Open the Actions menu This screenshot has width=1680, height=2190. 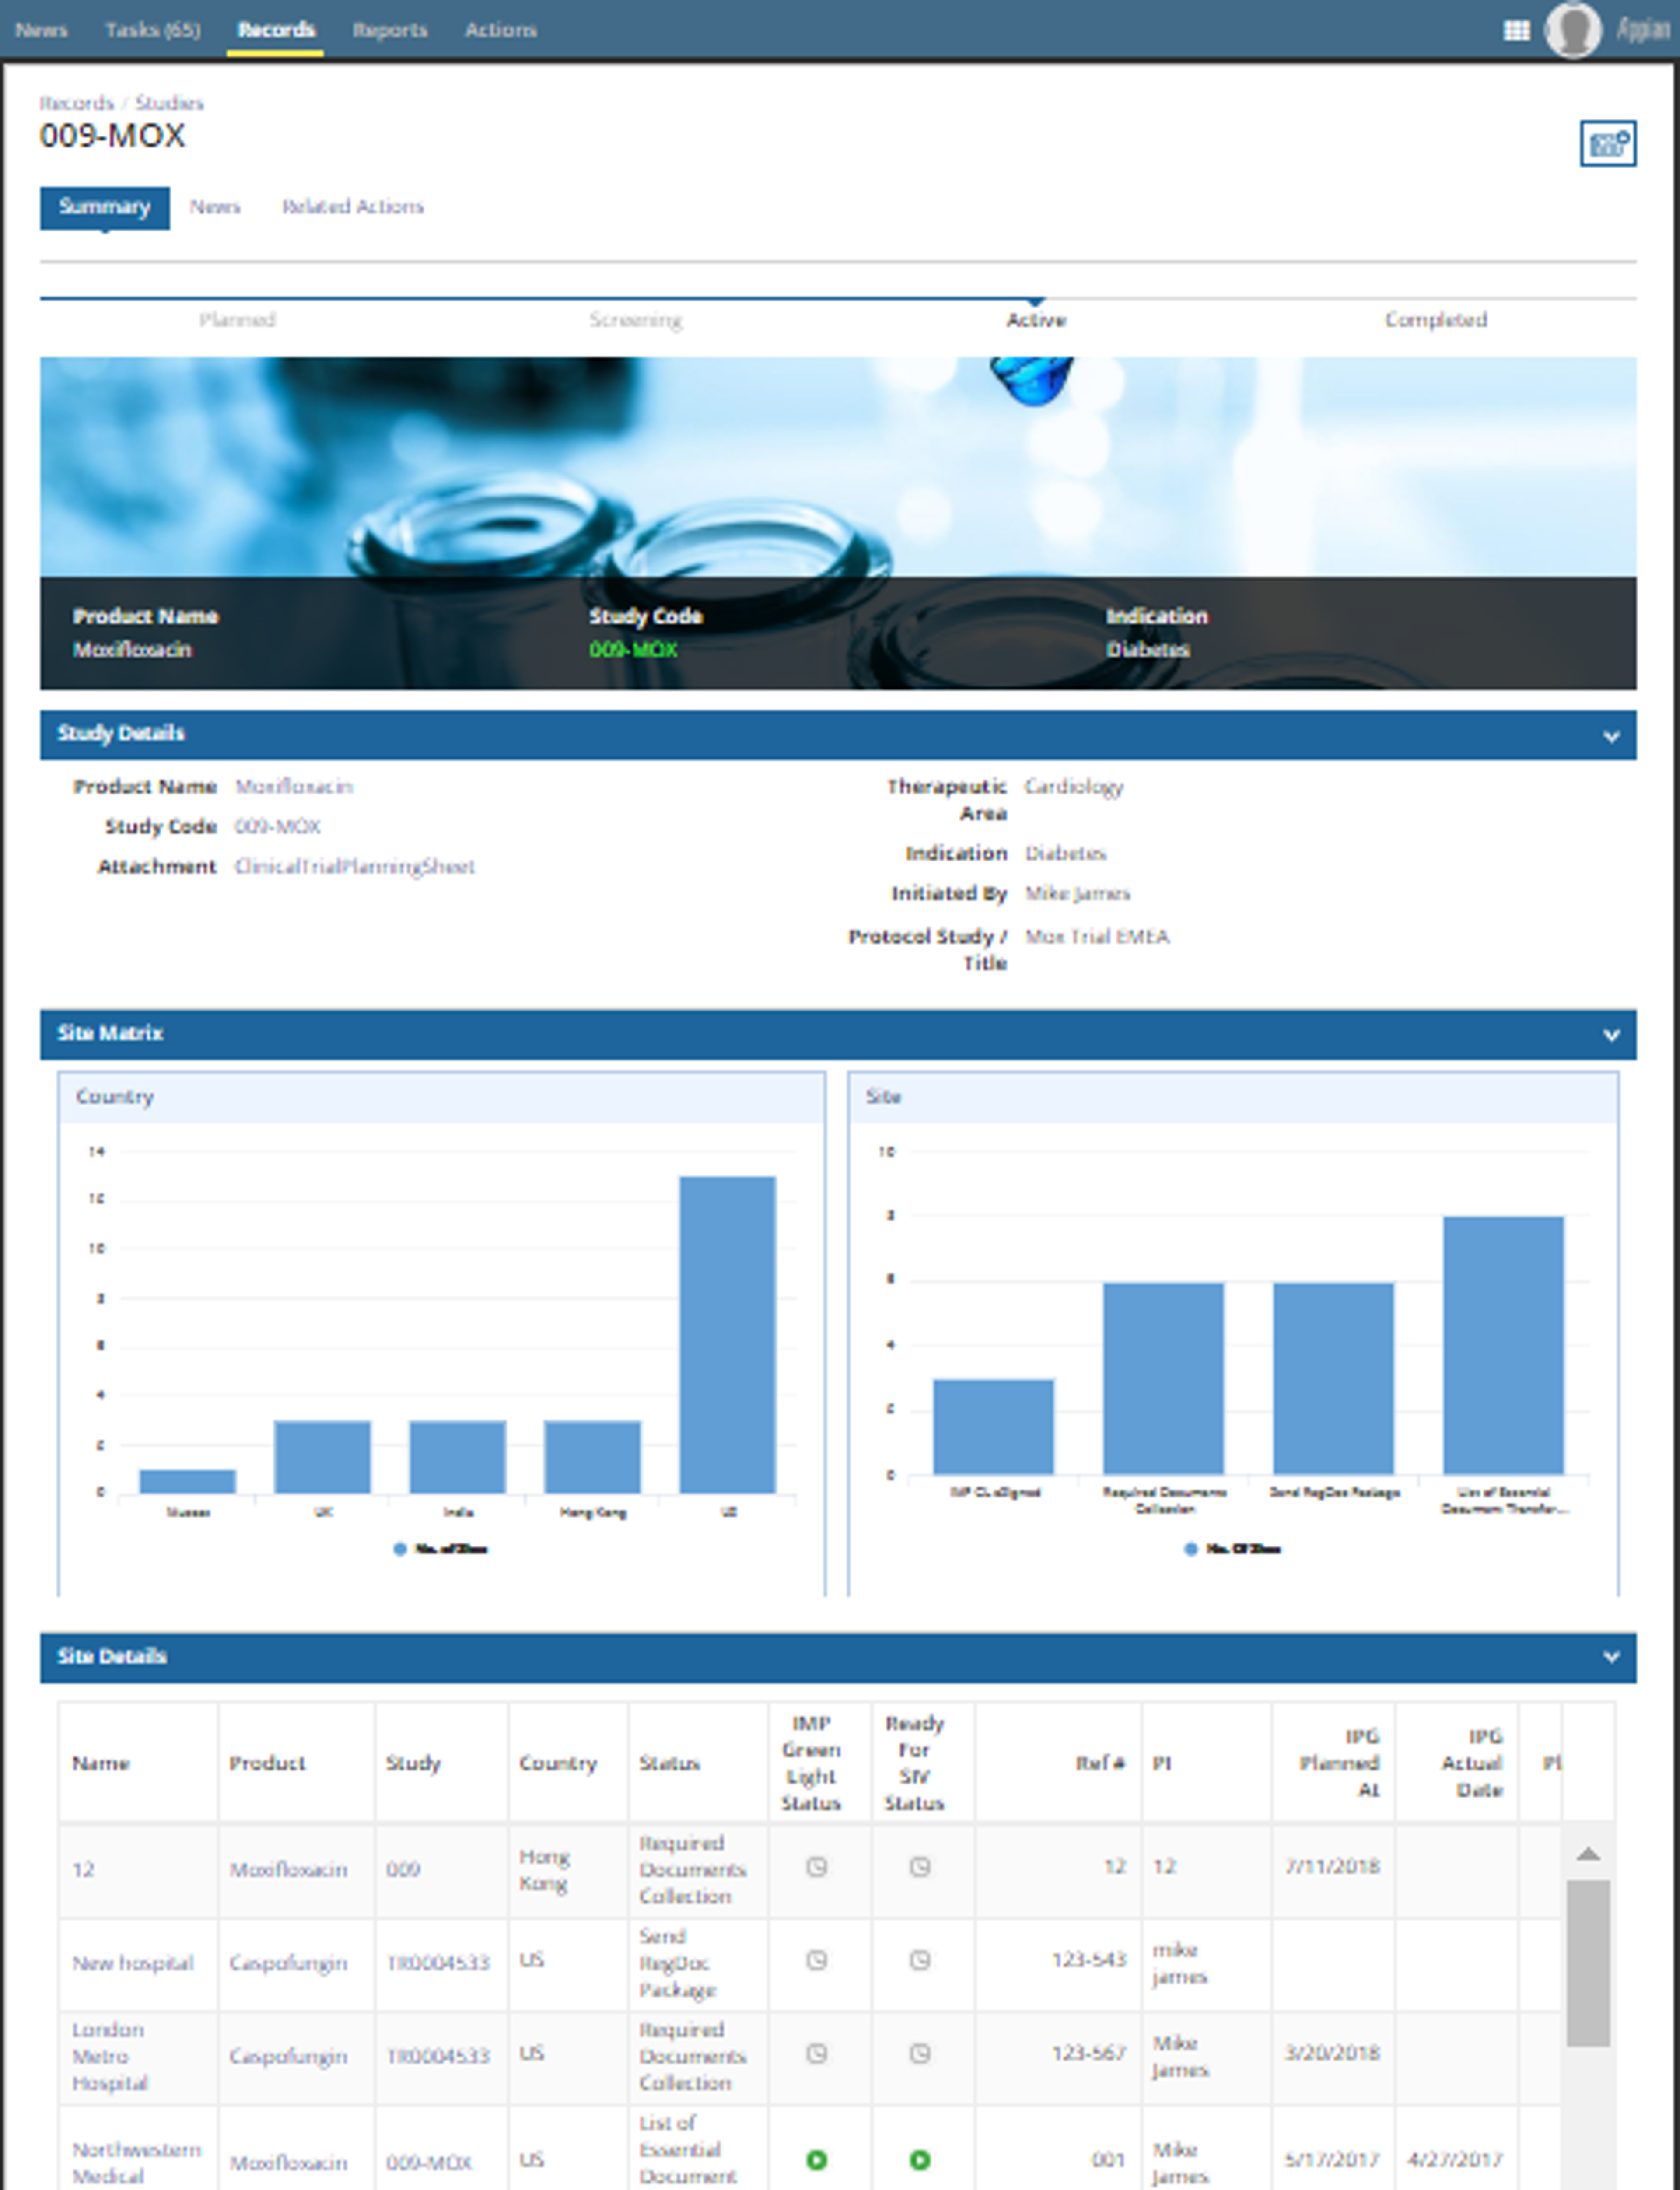click(x=501, y=30)
